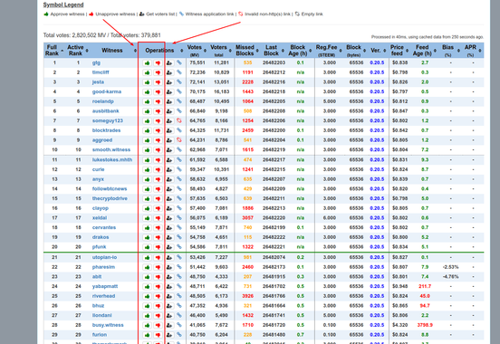Open good-karma witness application link icon
Viewport: 500px width, 344px height.
coord(179,91)
